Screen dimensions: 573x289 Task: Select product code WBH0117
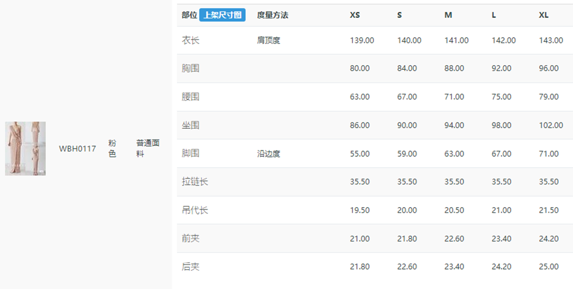point(77,149)
